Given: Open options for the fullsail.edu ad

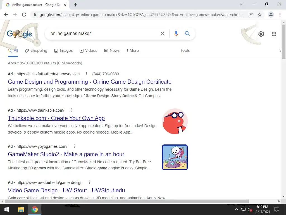Looking at the screenshot, I should (87, 74).
